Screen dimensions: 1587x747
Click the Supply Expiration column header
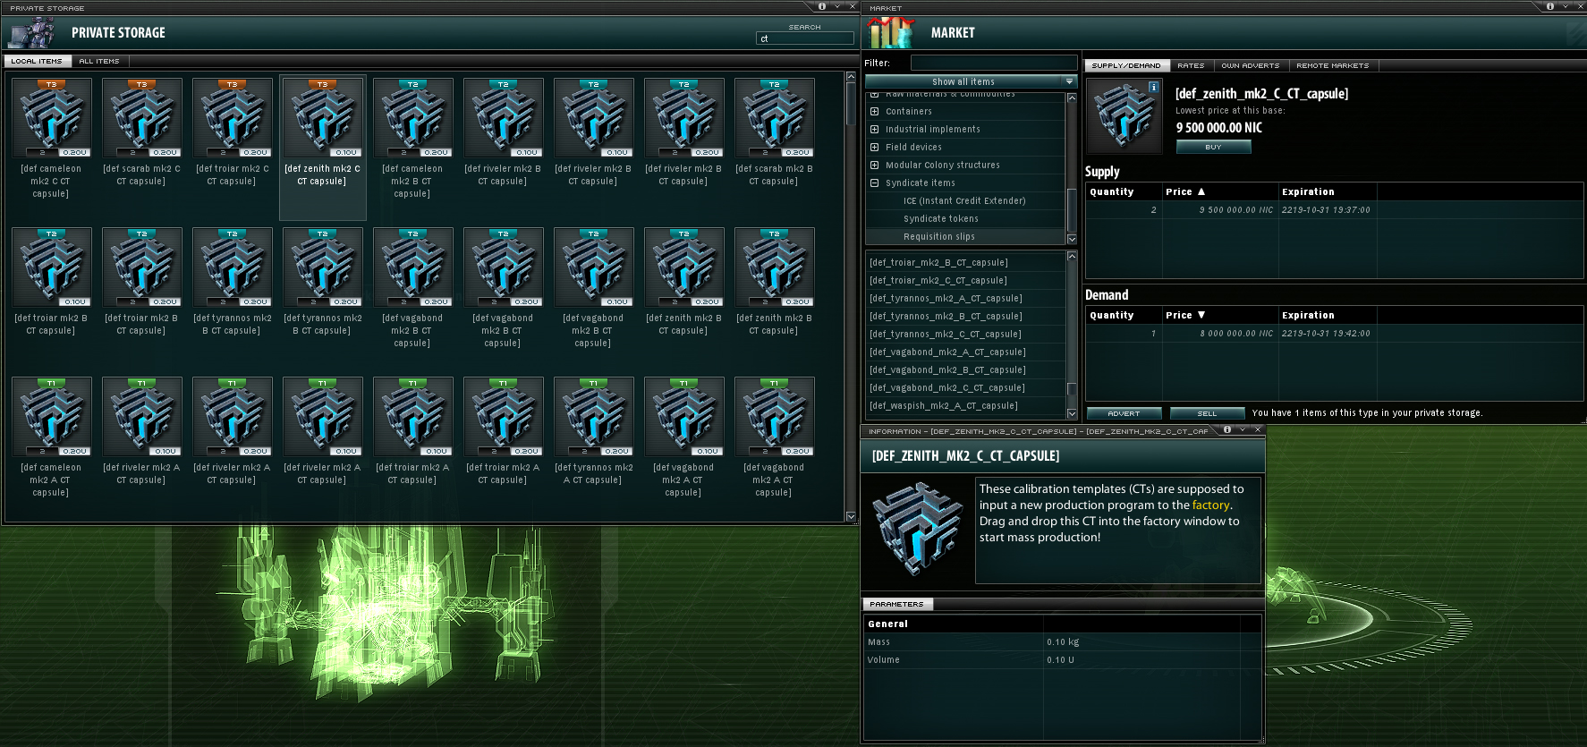click(1328, 191)
